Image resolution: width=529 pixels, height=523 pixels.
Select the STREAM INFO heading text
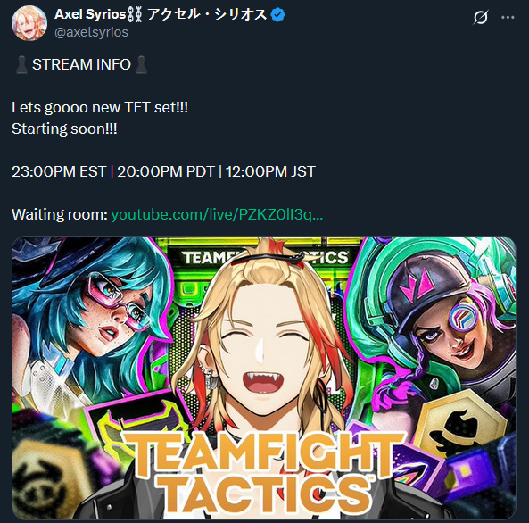pos(81,64)
